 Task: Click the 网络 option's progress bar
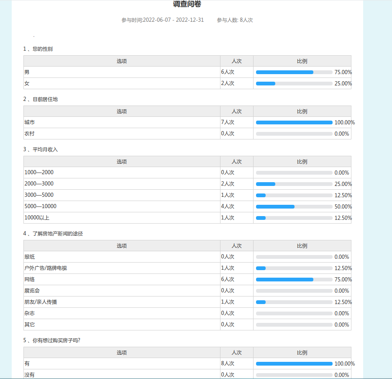point(294,279)
